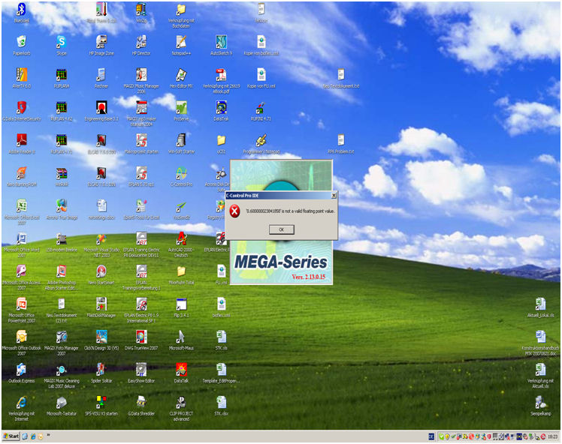This screenshot has width=562, height=444.
Task: Click OK in the error dialog
Action: click(281, 229)
